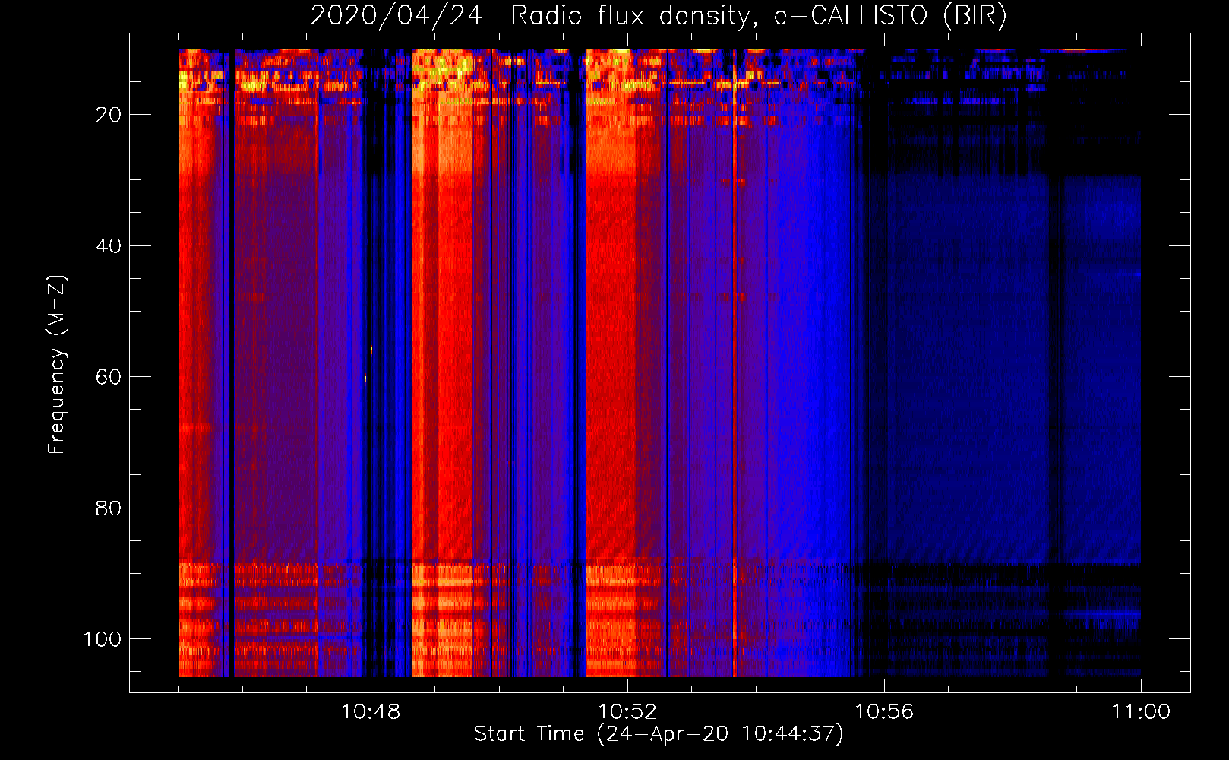Click the '100' frequency tick label
Screen dimensions: 1229x760
click(103, 639)
